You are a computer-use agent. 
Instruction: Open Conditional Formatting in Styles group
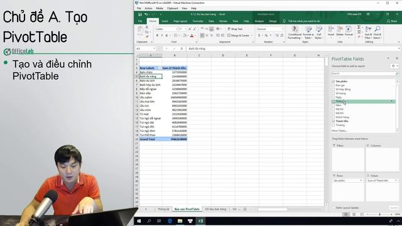(x=295, y=33)
